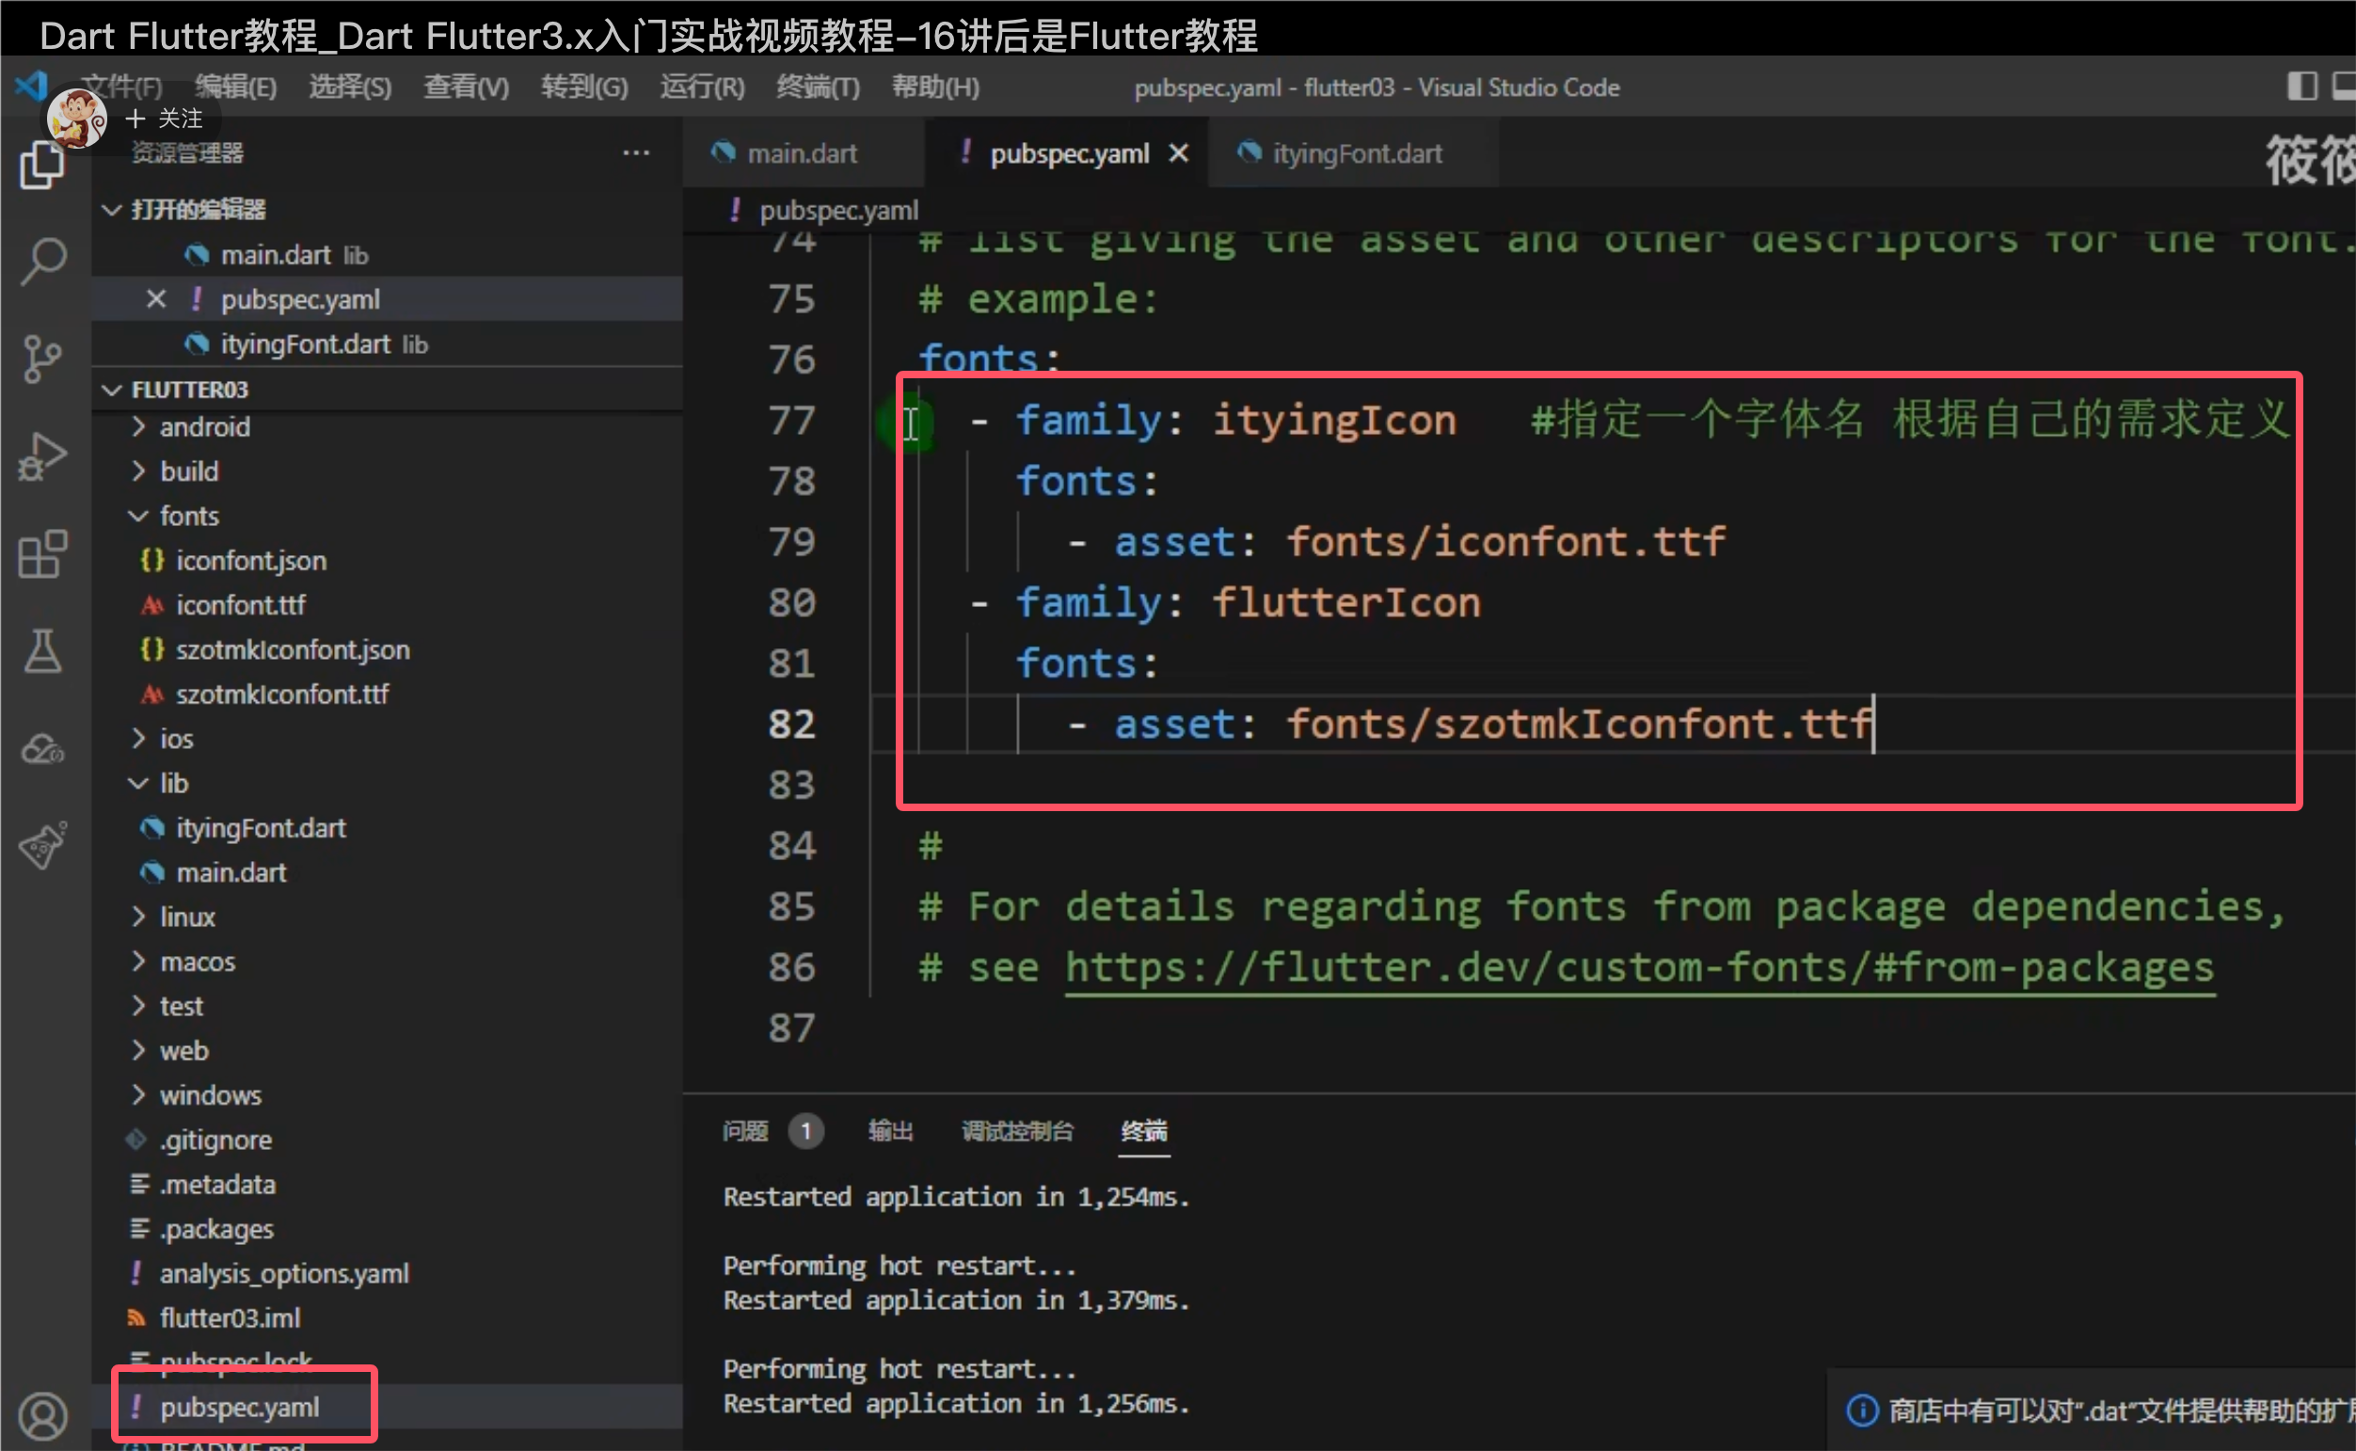Screen dimensions: 2356x1451
Task: Switch to the 问题 problems panel tab
Action: (745, 1131)
